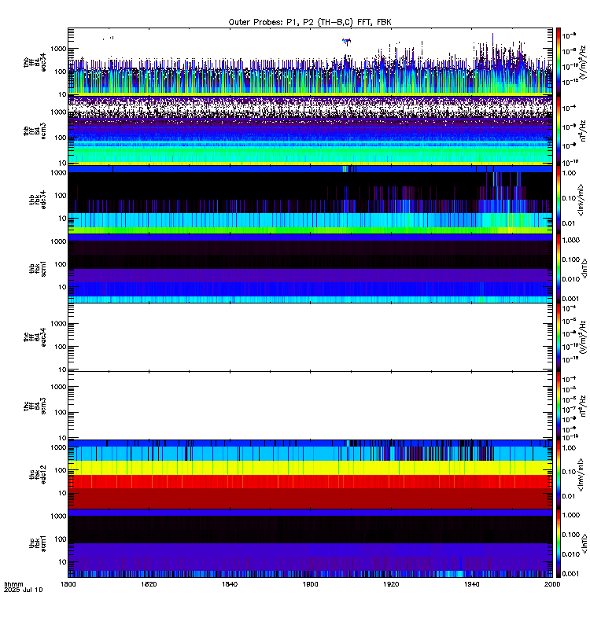The height and width of the screenshot is (629, 590).
Task: Click the (V/m)²/Hz unit label of thb eac34
Action: tap(583, 62)
